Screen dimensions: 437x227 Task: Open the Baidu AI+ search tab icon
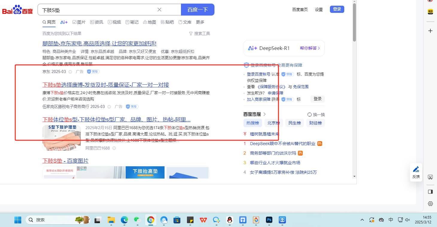[64, 22]
